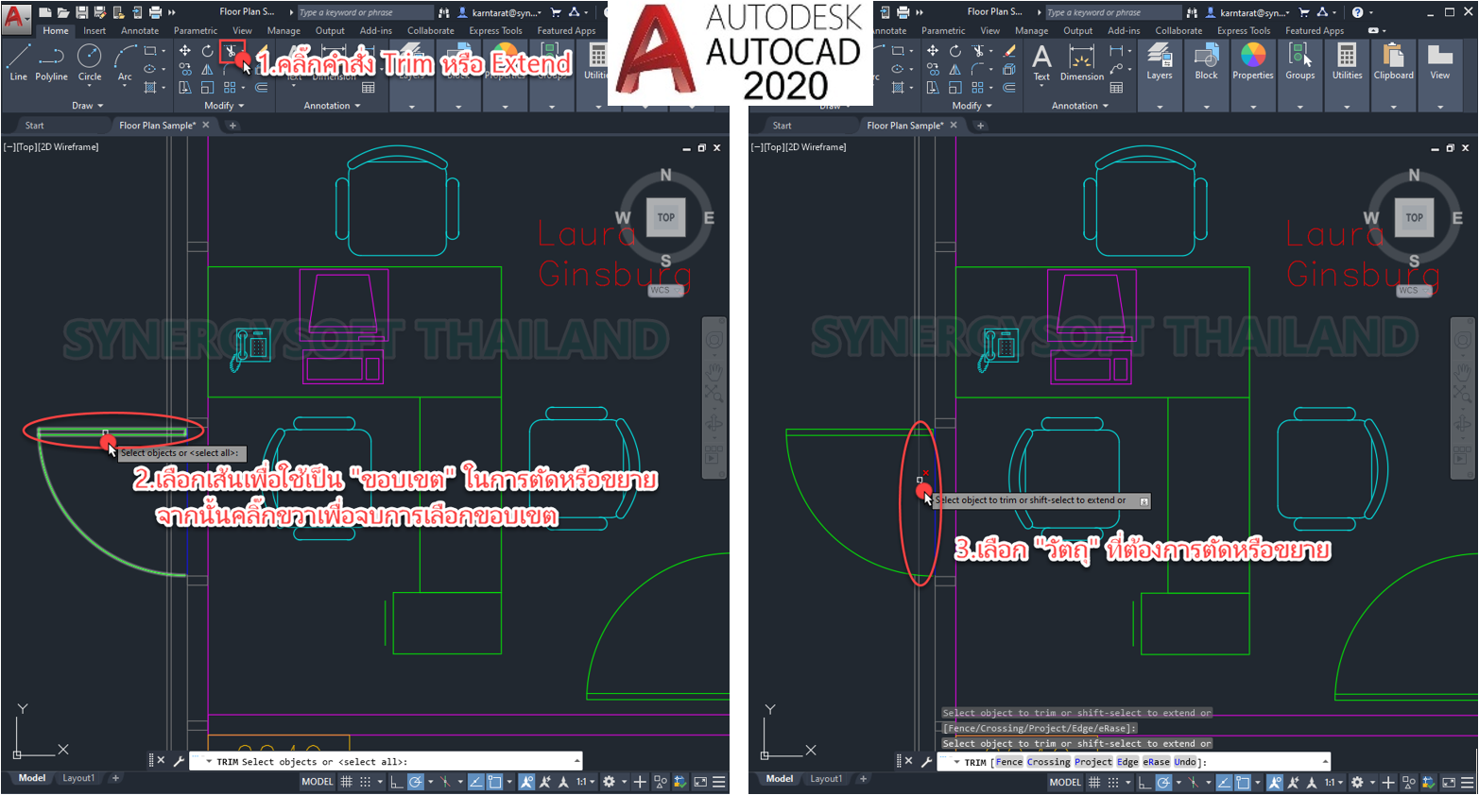This screenshot has width=1479, height=795.
Task: Select the Mirror tool
Action: [x=208, y=68]
